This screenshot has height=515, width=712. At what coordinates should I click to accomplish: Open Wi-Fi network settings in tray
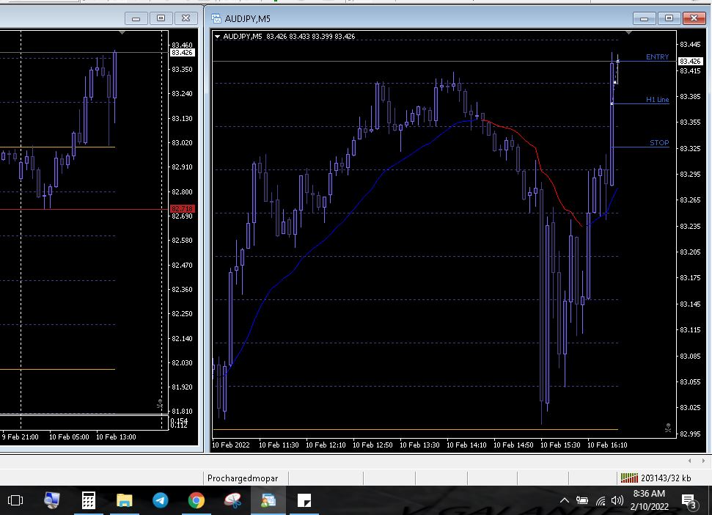tap(601, 501)
